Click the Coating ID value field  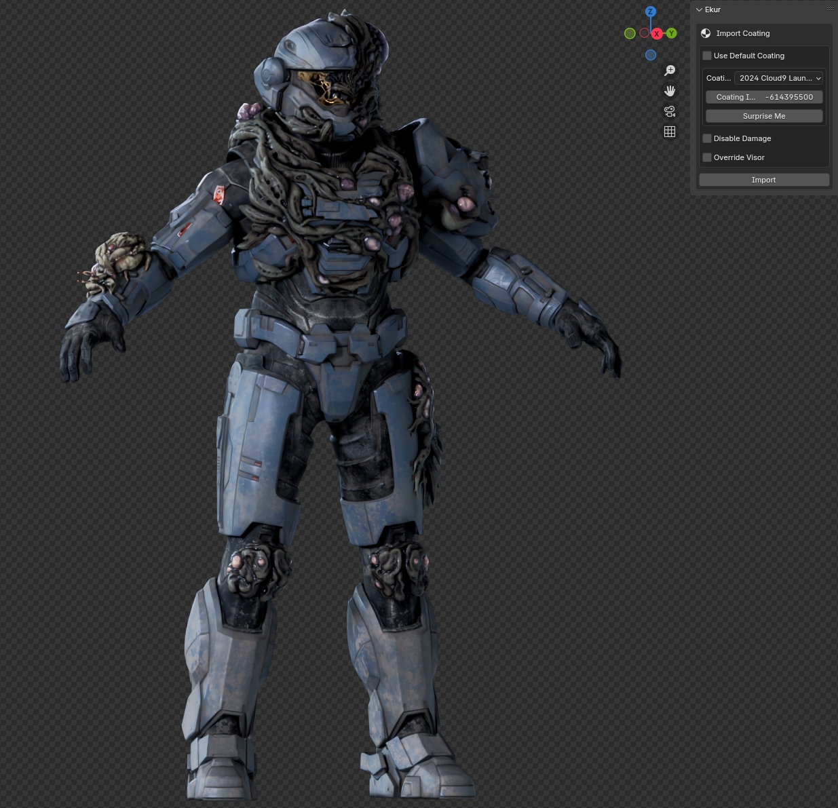pyautogui.click(x=764, y=97)
